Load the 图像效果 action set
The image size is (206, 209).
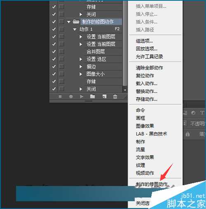[x=145, y=126]
